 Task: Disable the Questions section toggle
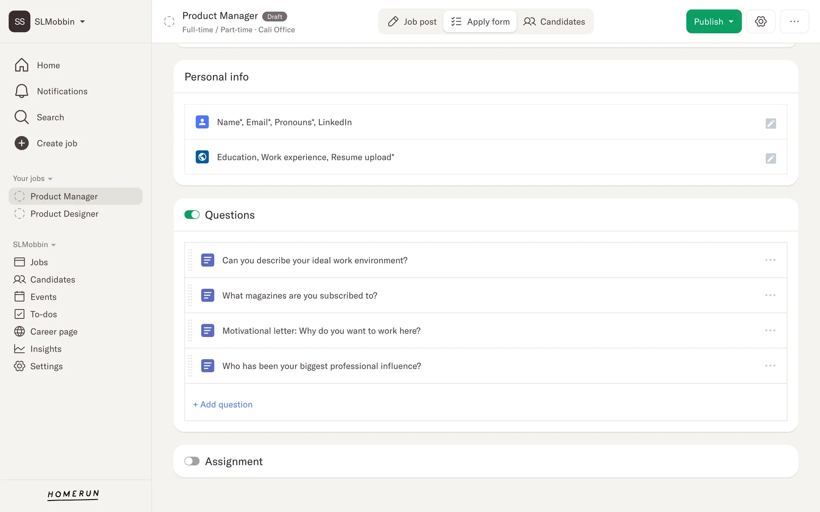click(x=192, y=215)
